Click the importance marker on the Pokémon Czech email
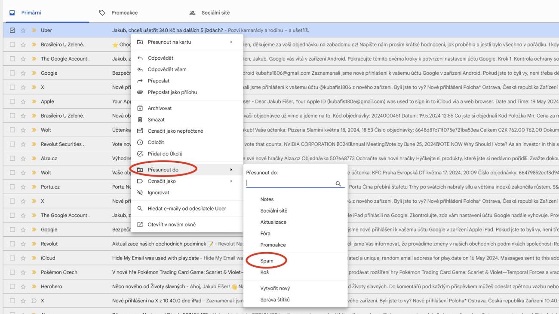Screen dimensions: 559x314 click(x=33, y=272)
